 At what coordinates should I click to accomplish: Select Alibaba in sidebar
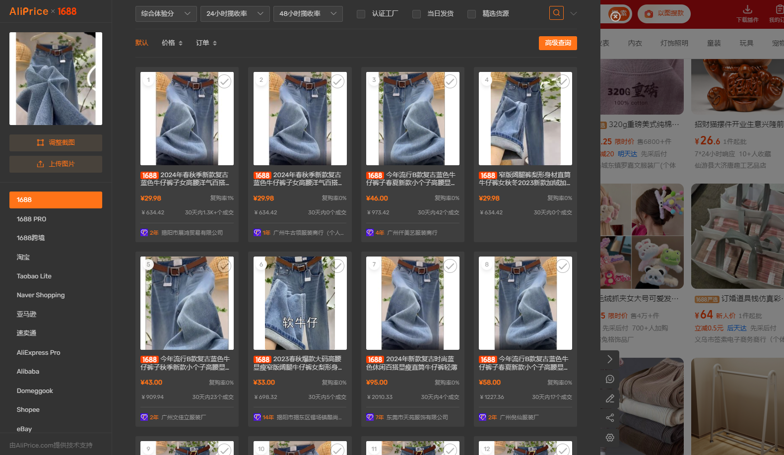(x=28, y=372)
